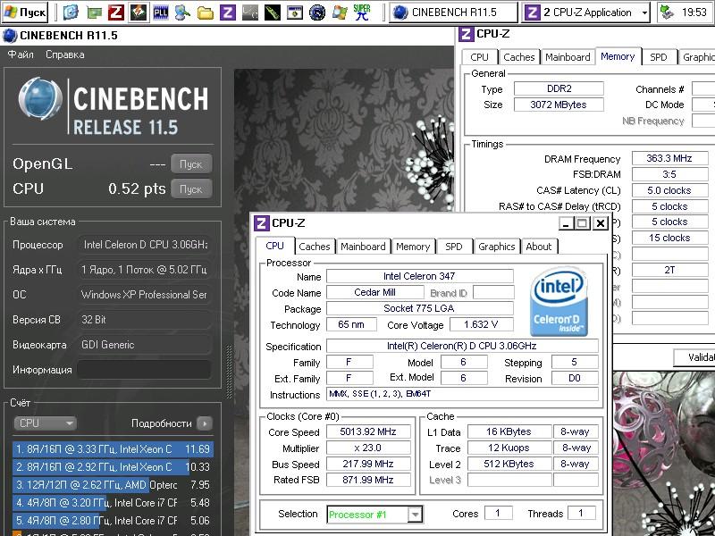
Task: Switch to Caches tab in back CPU-Z window
Action: (519, 57)
